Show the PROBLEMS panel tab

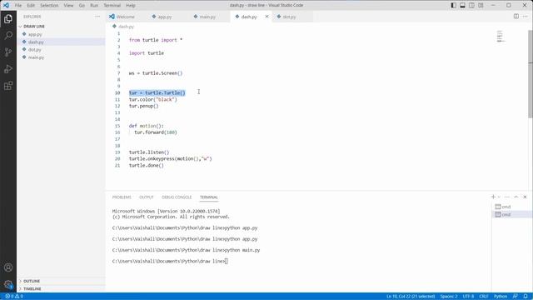(x=122, y=197)
